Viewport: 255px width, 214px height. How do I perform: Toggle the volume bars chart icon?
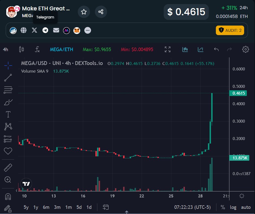click(201, 49)
